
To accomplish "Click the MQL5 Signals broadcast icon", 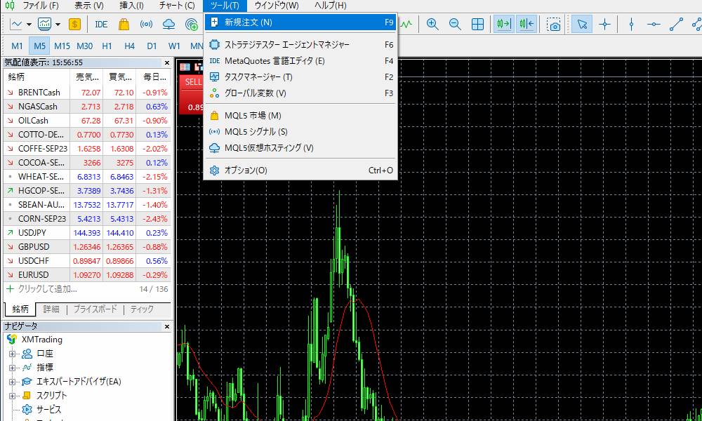I will (147, 24).
